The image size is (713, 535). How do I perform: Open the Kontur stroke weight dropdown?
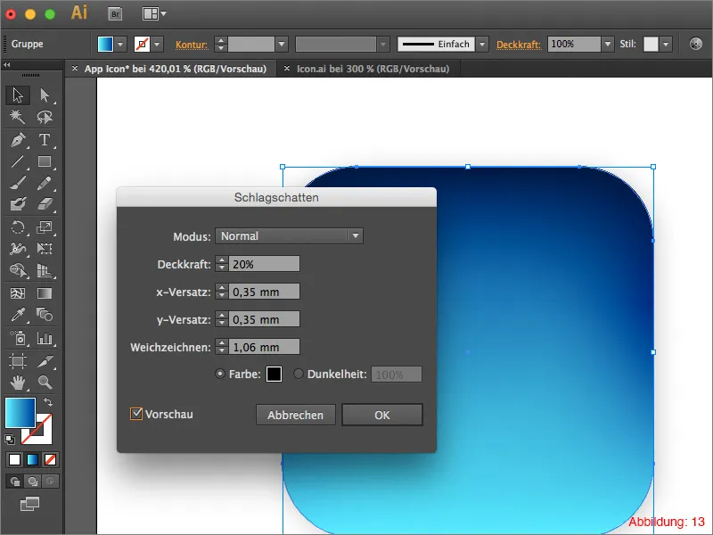click(282, 44)
